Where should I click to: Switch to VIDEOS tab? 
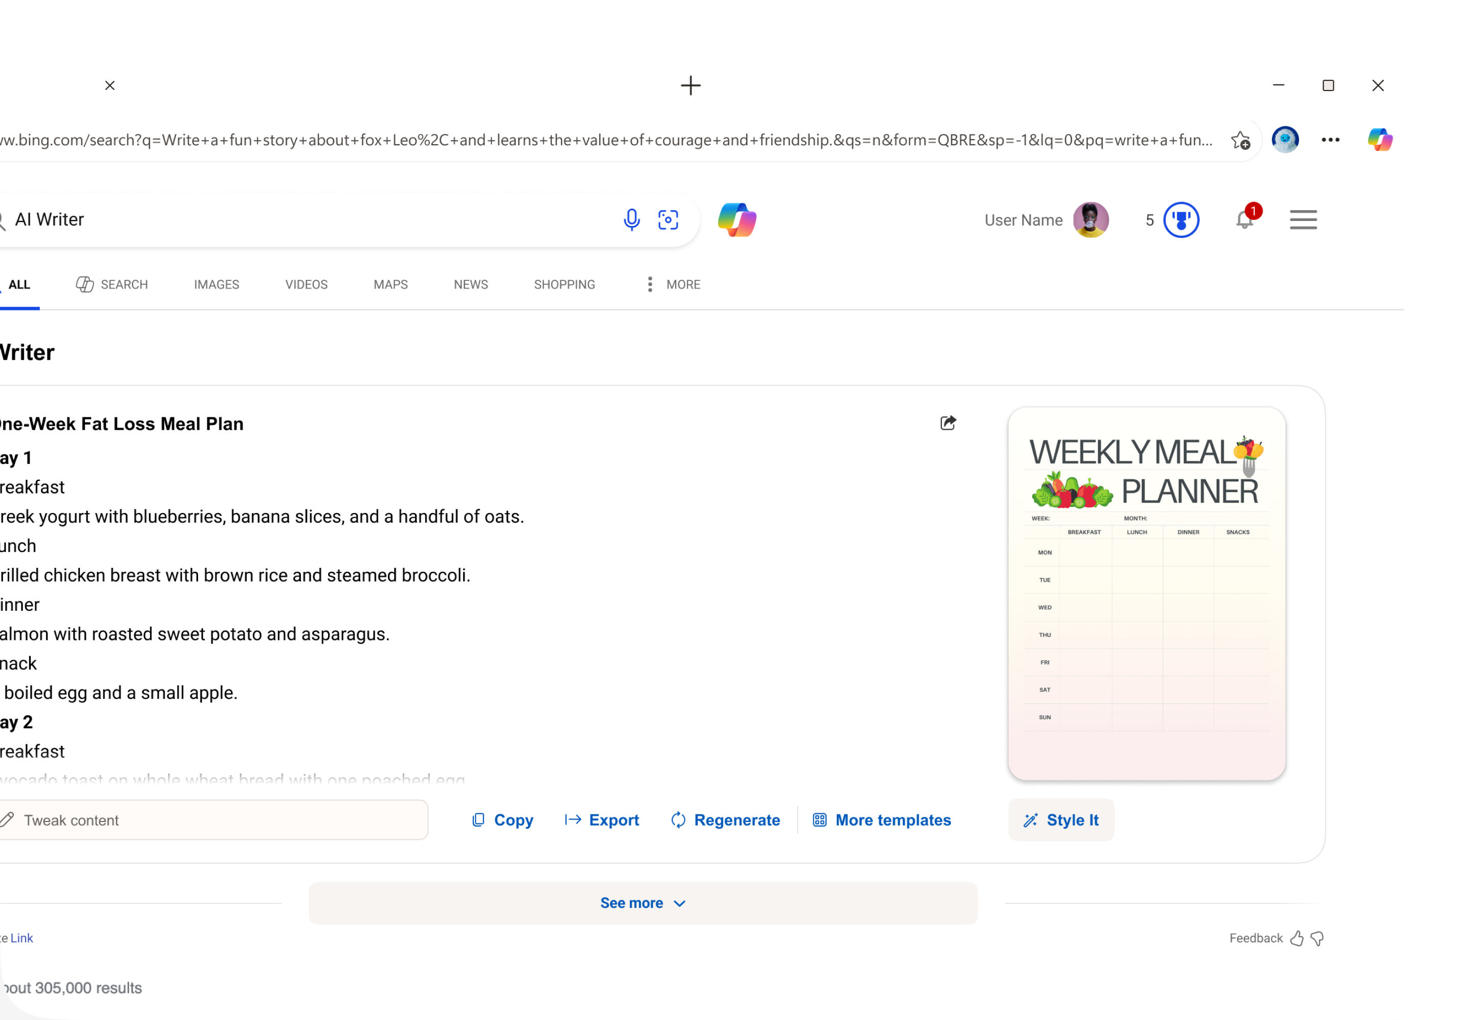306,285
